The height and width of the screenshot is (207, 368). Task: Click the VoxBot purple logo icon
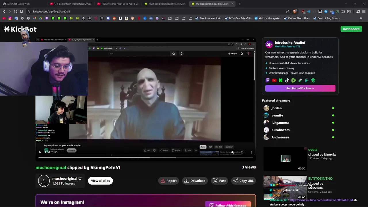click(x=269, y=44)
